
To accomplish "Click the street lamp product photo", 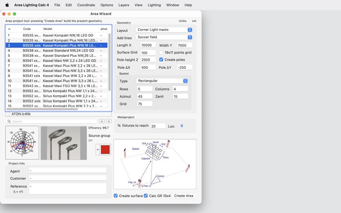I will pos(64,143).
